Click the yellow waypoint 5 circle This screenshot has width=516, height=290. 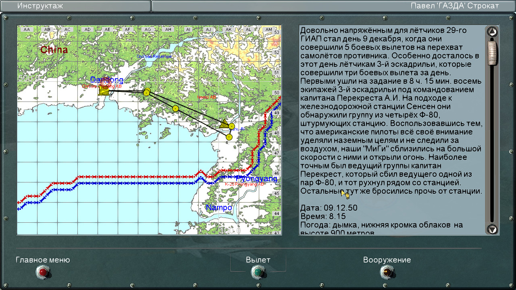175,108
